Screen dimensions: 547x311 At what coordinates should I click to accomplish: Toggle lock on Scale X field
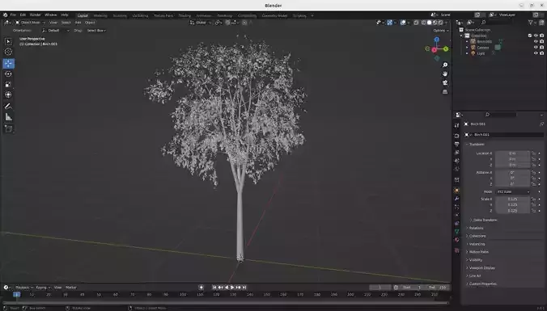pyautogui.click(x=533, y=200)
